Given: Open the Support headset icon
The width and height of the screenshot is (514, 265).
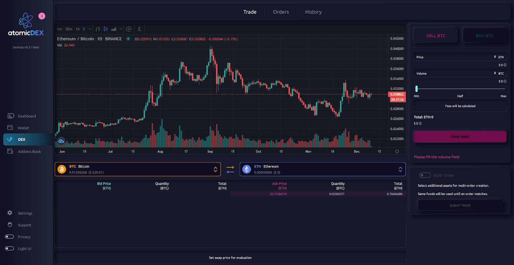Looking at the screenshot, I should (x=10, y=225).
